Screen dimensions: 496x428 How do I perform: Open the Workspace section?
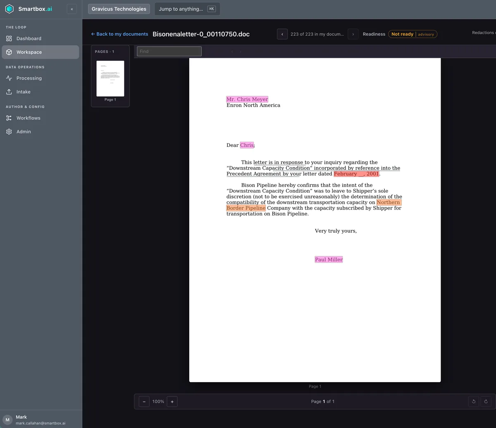[x=41, y=52]
